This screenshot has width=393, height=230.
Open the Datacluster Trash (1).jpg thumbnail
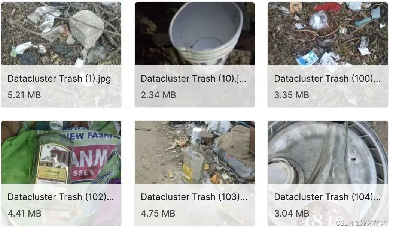click(x=61, y=34)
